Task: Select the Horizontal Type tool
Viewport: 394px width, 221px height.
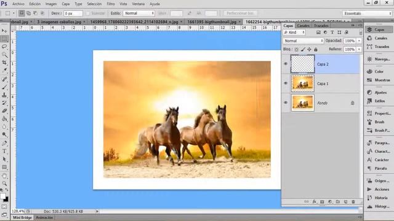Action: 4,151
